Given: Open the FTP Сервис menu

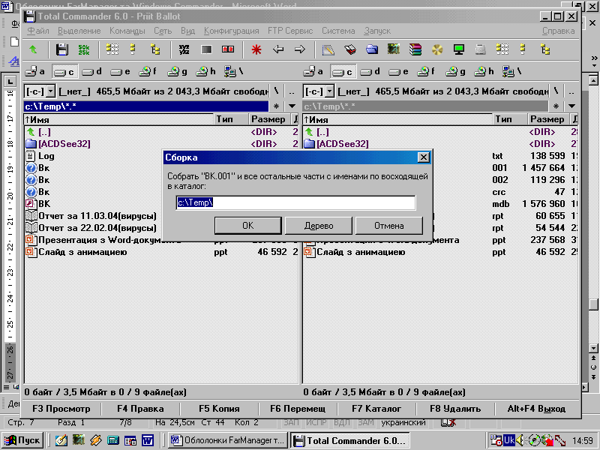Looking at the screenshot, I should click(290, 31).
